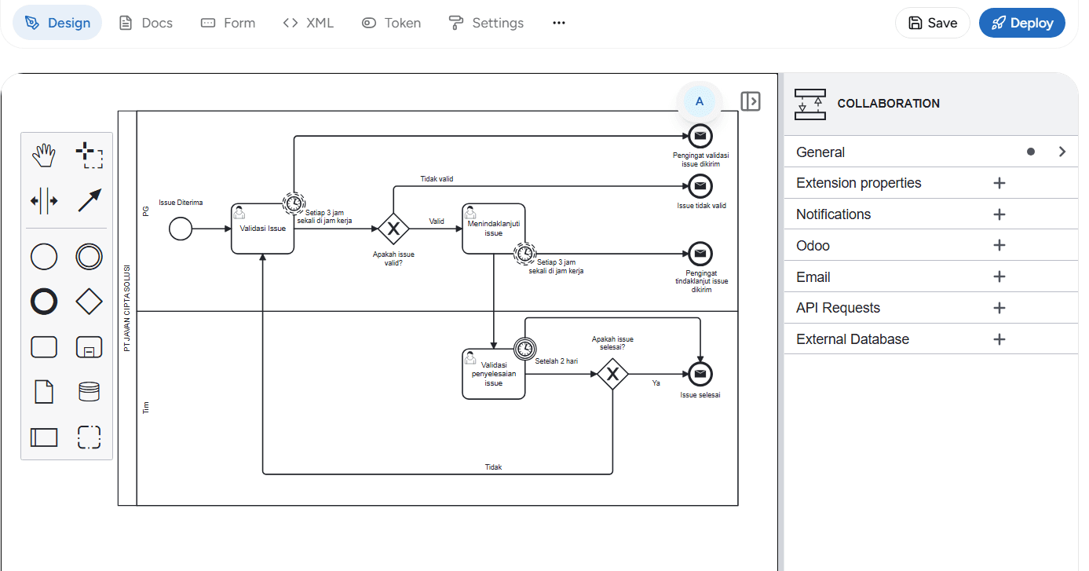Add an Email entry
Screen dimensions: 1089x571
pos(999,276)
